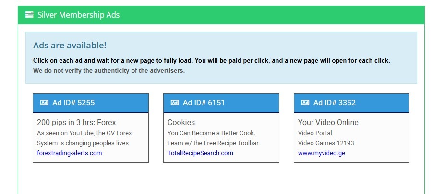Select the 'Cookies' ad headline

tap(181, 122)
